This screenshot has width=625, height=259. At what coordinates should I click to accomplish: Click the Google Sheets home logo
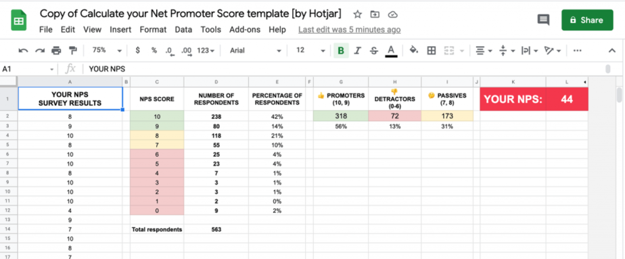(18, 20)
